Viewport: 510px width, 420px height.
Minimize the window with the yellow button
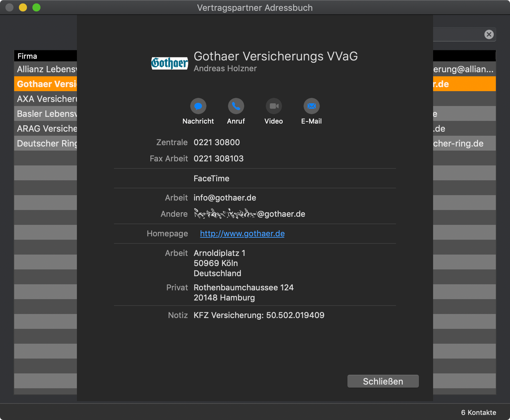[23, 7]
